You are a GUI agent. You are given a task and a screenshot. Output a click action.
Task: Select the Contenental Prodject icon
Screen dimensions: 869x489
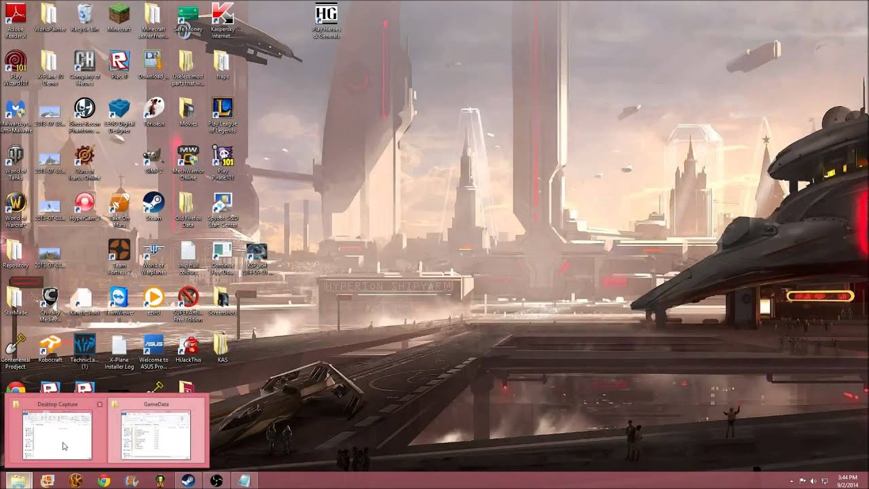click(16, 352)
